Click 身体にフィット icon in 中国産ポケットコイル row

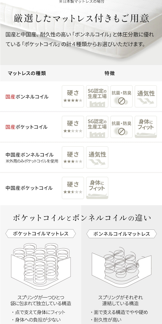click(97, 188)
